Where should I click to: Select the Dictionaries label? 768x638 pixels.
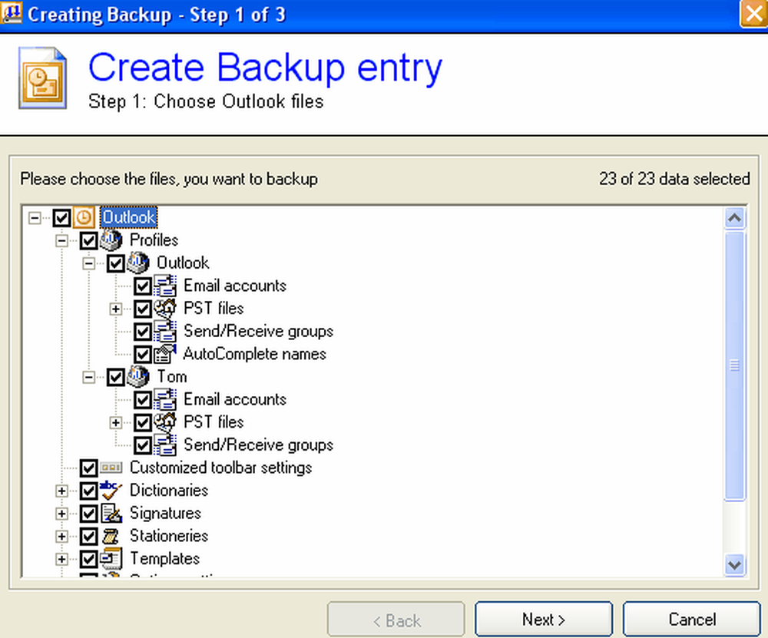click(169, 491)
